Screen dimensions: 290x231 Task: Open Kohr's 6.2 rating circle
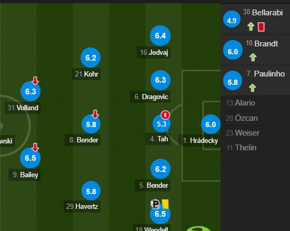point(91,57)
